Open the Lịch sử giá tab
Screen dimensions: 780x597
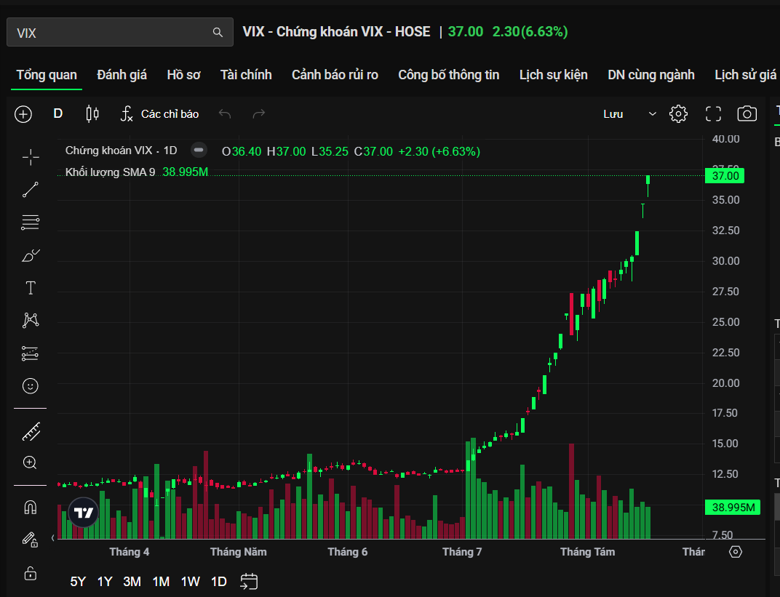pyautogui.click(x=746, y=75)
